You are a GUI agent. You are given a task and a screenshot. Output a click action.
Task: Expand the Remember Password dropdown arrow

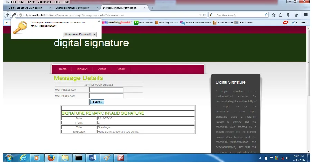pos(94,34)
